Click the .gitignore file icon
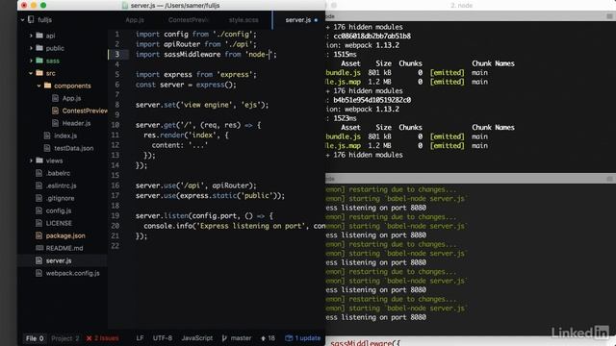616x346 pixels. 38,198
